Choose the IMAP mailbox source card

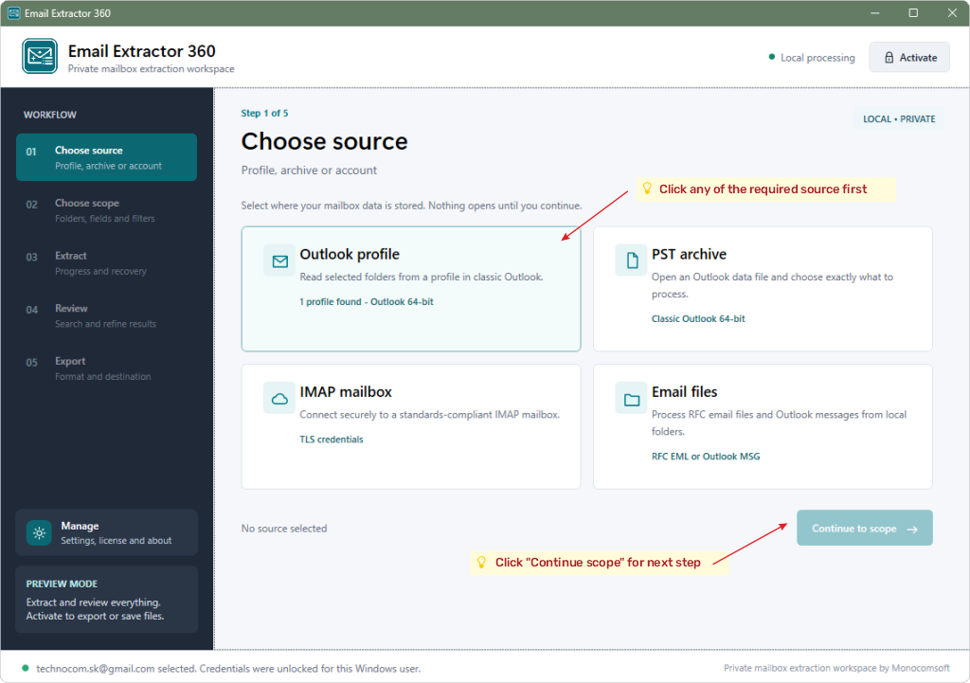click(x=411, y=427)
